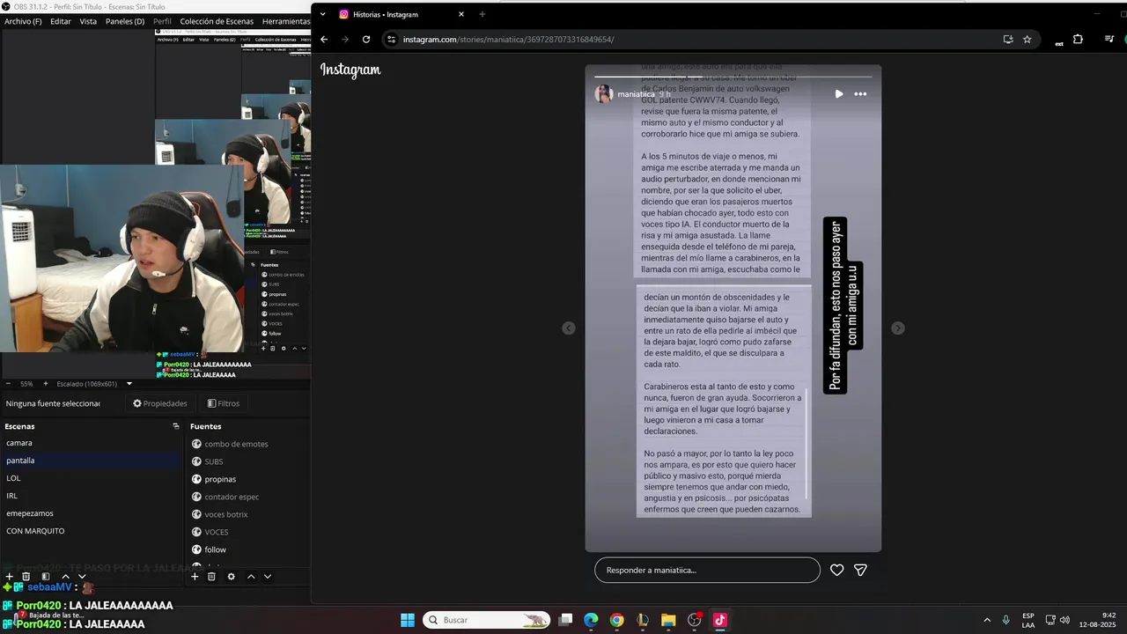Open scene filters icon below Escenas list
The width and height of the screenshot is (1127, 634).
pyautogui.click(x=46, y=577)
